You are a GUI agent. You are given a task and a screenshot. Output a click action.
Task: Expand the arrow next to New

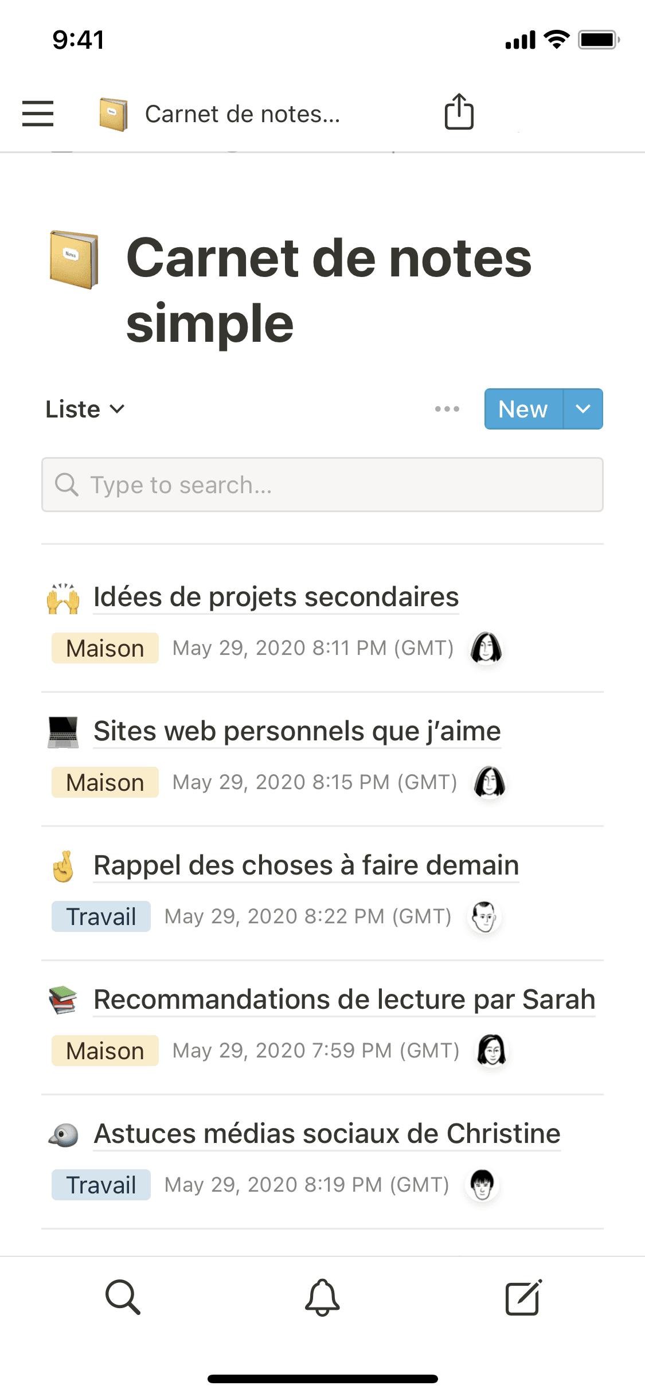[583, 409]
